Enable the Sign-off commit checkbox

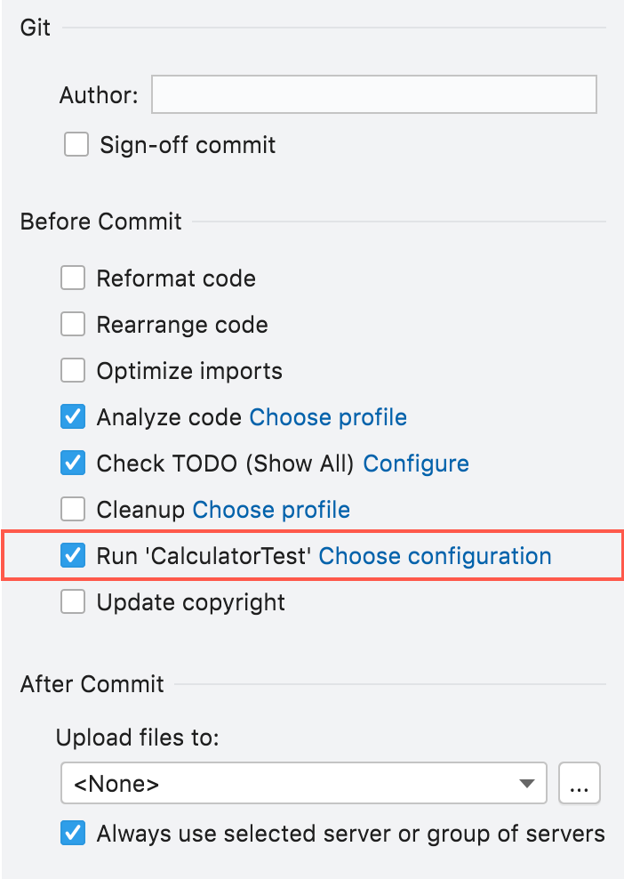76,143
